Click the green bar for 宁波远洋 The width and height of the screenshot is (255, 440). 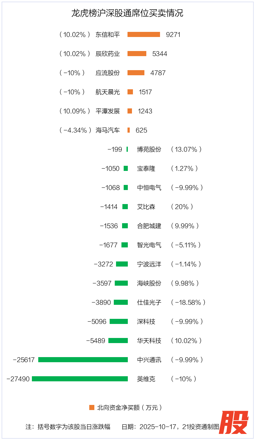(x=122, y=264)
